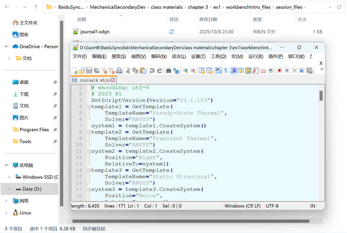Click session_files in the address breadcrumb
The width and height of the screenshot is (347, 233).
tap(289, 7)
